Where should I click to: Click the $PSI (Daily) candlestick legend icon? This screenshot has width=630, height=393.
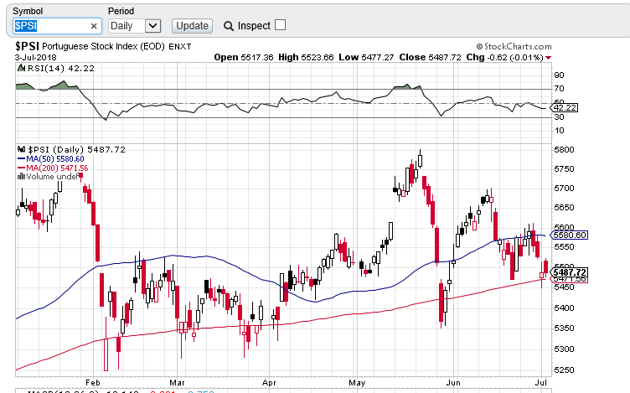pyautogui.click(x=21, y=149)
